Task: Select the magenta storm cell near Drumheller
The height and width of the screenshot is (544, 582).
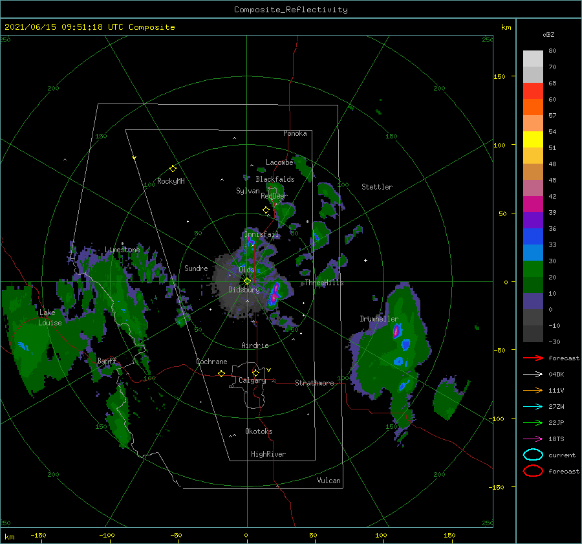Action: [397, 331]
